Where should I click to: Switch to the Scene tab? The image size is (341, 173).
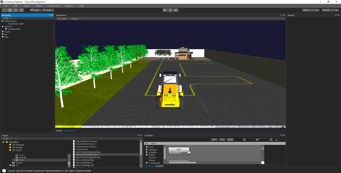(59, 130)
